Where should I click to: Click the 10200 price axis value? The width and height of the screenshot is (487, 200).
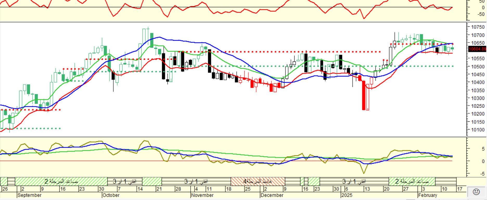pos(478,114)
